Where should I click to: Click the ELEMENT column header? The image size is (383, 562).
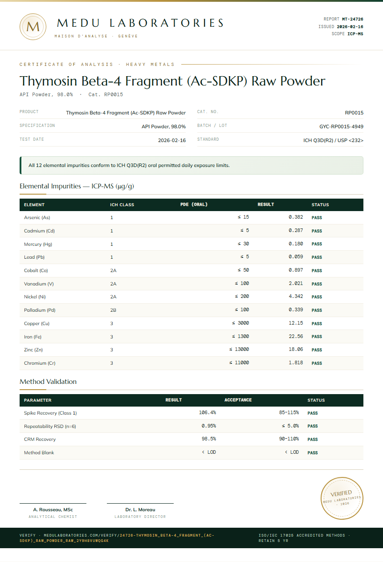click(34, 205)
